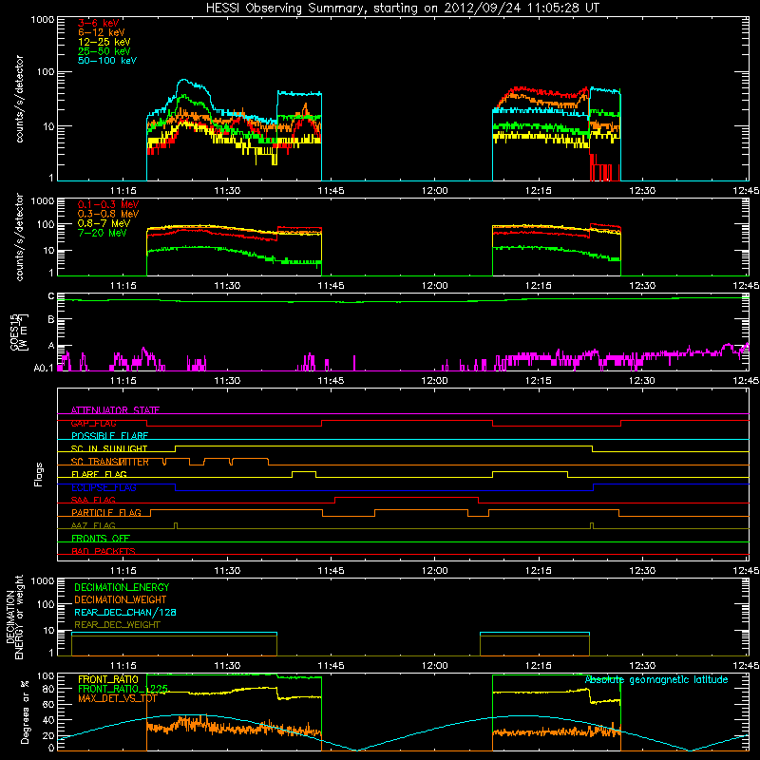Click the DECIMATION_WEIGHT legend label
This screenshot has height=760, width=760.
pos(121,599)
